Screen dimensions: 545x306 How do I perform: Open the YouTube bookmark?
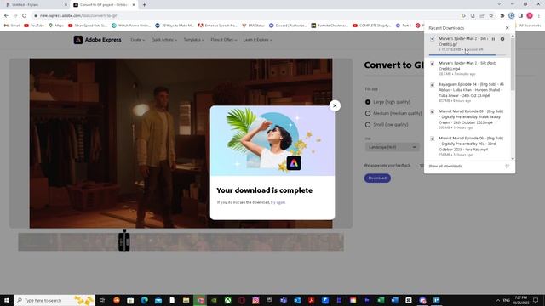34,25
